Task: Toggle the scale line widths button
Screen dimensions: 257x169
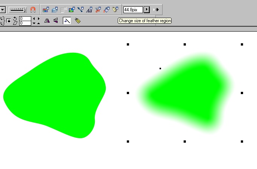Action: pos(67,21)
